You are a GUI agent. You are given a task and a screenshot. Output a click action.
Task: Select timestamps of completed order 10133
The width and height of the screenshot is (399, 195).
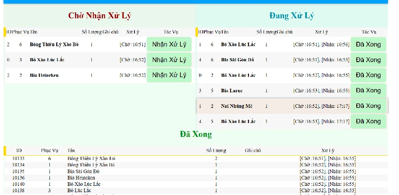[328, 158]
